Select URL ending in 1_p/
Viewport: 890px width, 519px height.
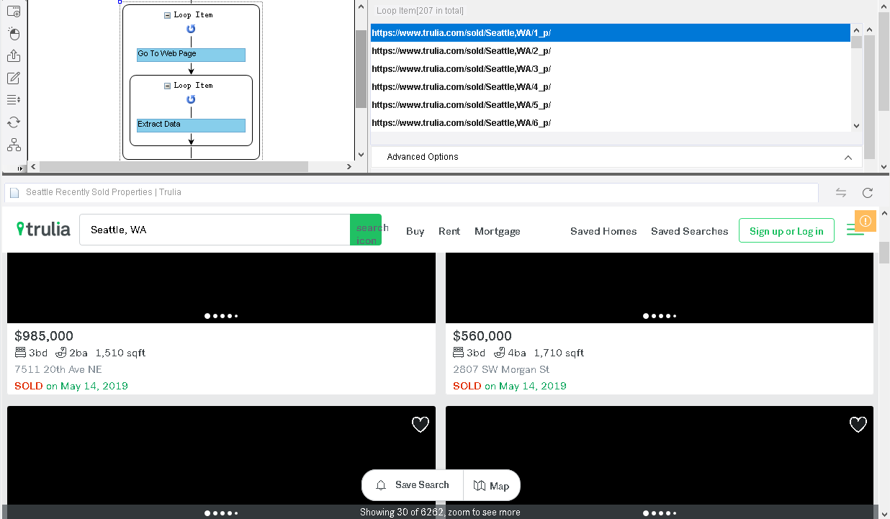pyautogui.click(x=611, y=33)
